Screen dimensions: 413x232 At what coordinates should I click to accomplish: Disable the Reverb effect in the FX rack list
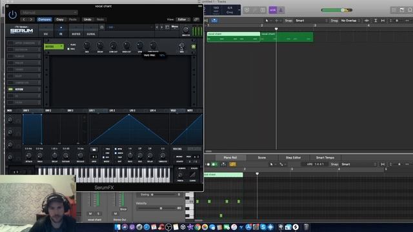[x=10, y=89]
